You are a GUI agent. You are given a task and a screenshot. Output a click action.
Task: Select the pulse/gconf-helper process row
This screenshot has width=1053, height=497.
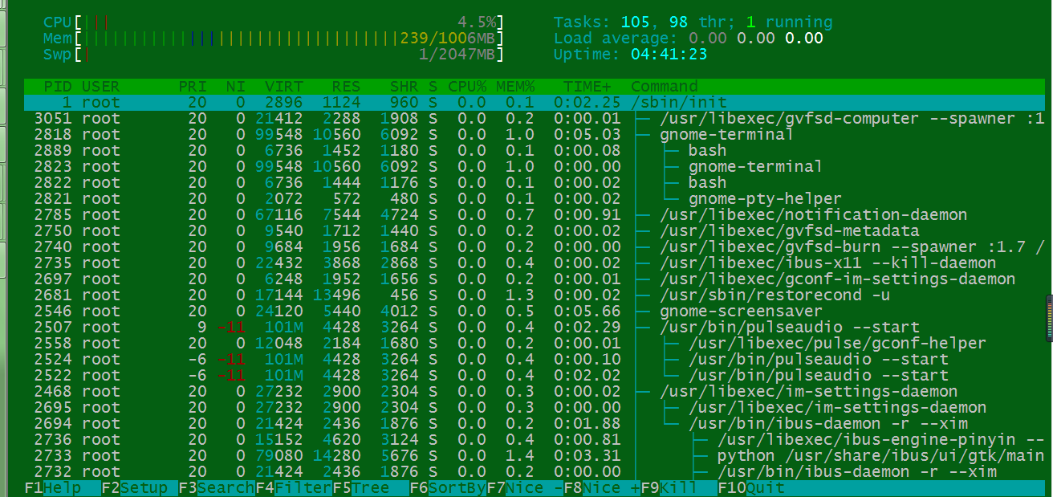point(535,343)
